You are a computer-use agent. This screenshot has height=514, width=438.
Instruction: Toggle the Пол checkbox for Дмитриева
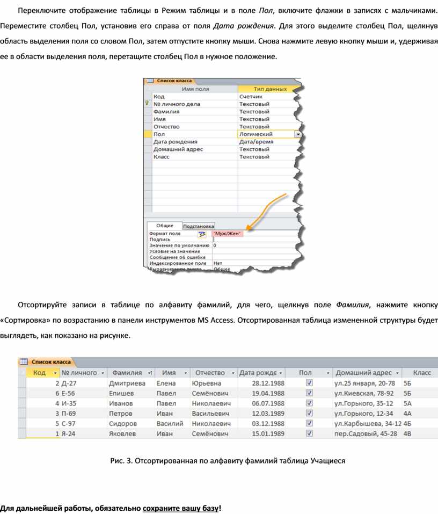[x=309, y=382]
